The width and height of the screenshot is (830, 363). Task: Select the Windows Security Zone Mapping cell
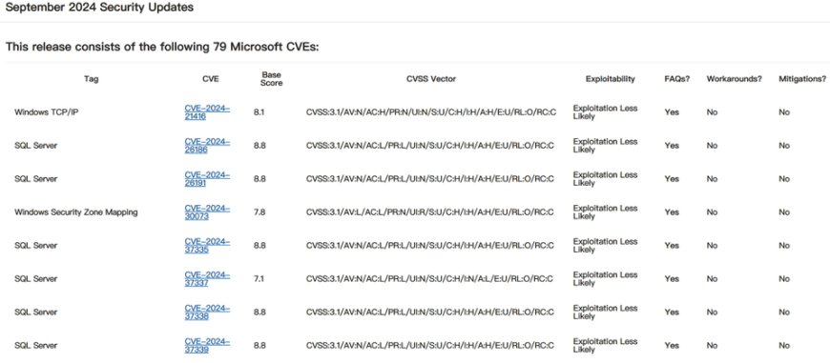coord(75,212)
